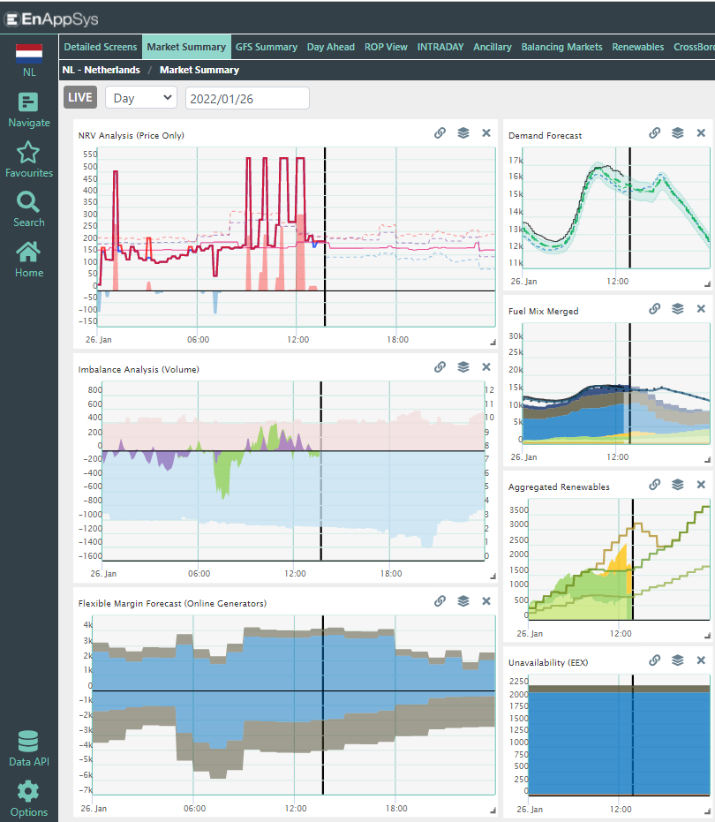Open the Search magnifier icon
The height and width of the screenshot is (822, 715).
tap(28, 202)
